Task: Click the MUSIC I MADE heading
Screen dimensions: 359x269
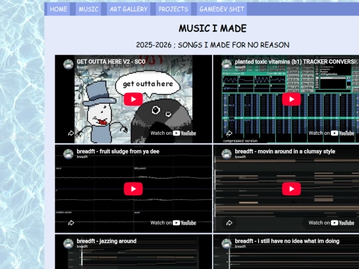Action: point(213,29)
